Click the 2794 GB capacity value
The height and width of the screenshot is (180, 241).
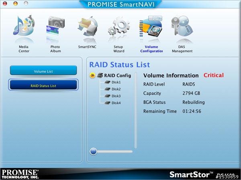click(191, 93)
